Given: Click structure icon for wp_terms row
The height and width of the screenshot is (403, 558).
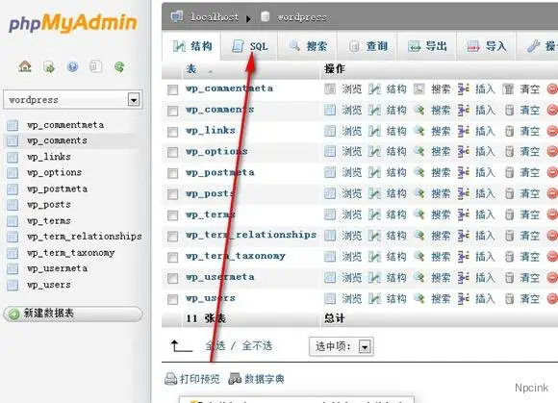Looking at the screenshot, I should [x=374, y=214].
